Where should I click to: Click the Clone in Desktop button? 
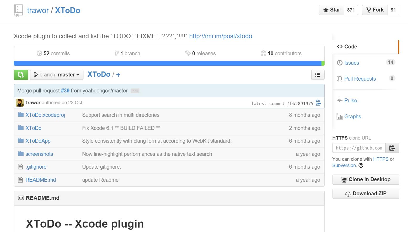click(366, 180)
